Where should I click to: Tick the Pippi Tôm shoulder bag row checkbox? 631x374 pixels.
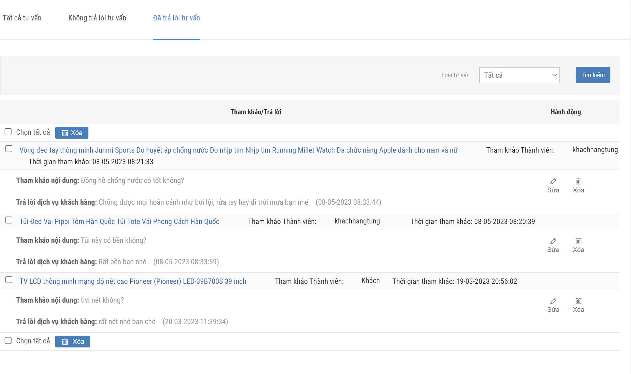tap(9, 220)
